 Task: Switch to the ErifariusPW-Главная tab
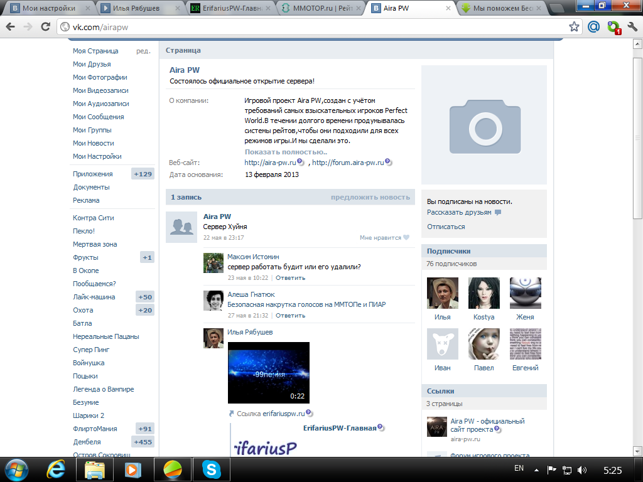coord(232,8)
